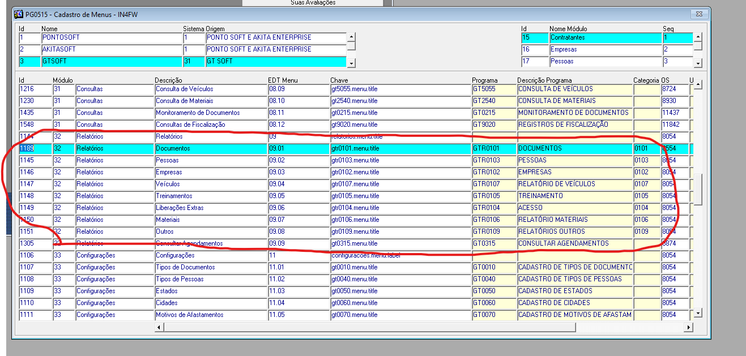Select the AKITASOFT system name field
Image resolution: width=746 pixels, height=356 pixels.
pyautogui.click(x=111, y=49)
